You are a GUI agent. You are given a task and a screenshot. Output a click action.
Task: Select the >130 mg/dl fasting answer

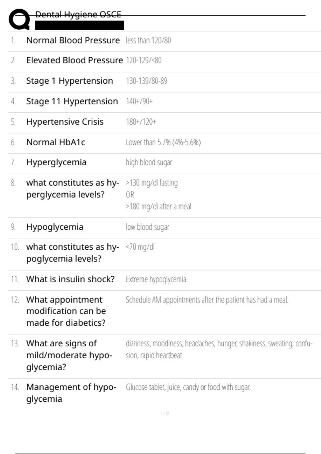(152, 183)
